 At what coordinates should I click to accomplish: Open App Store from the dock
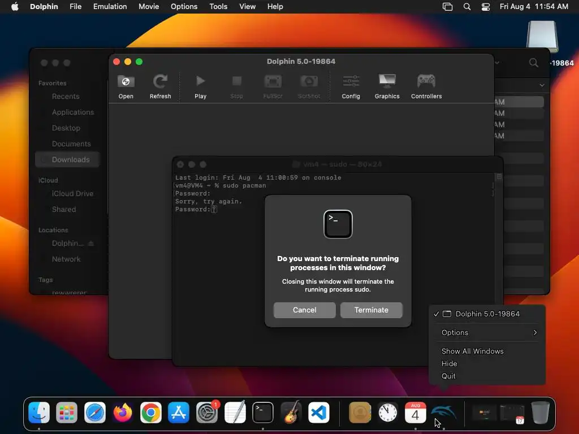point(179,412)
